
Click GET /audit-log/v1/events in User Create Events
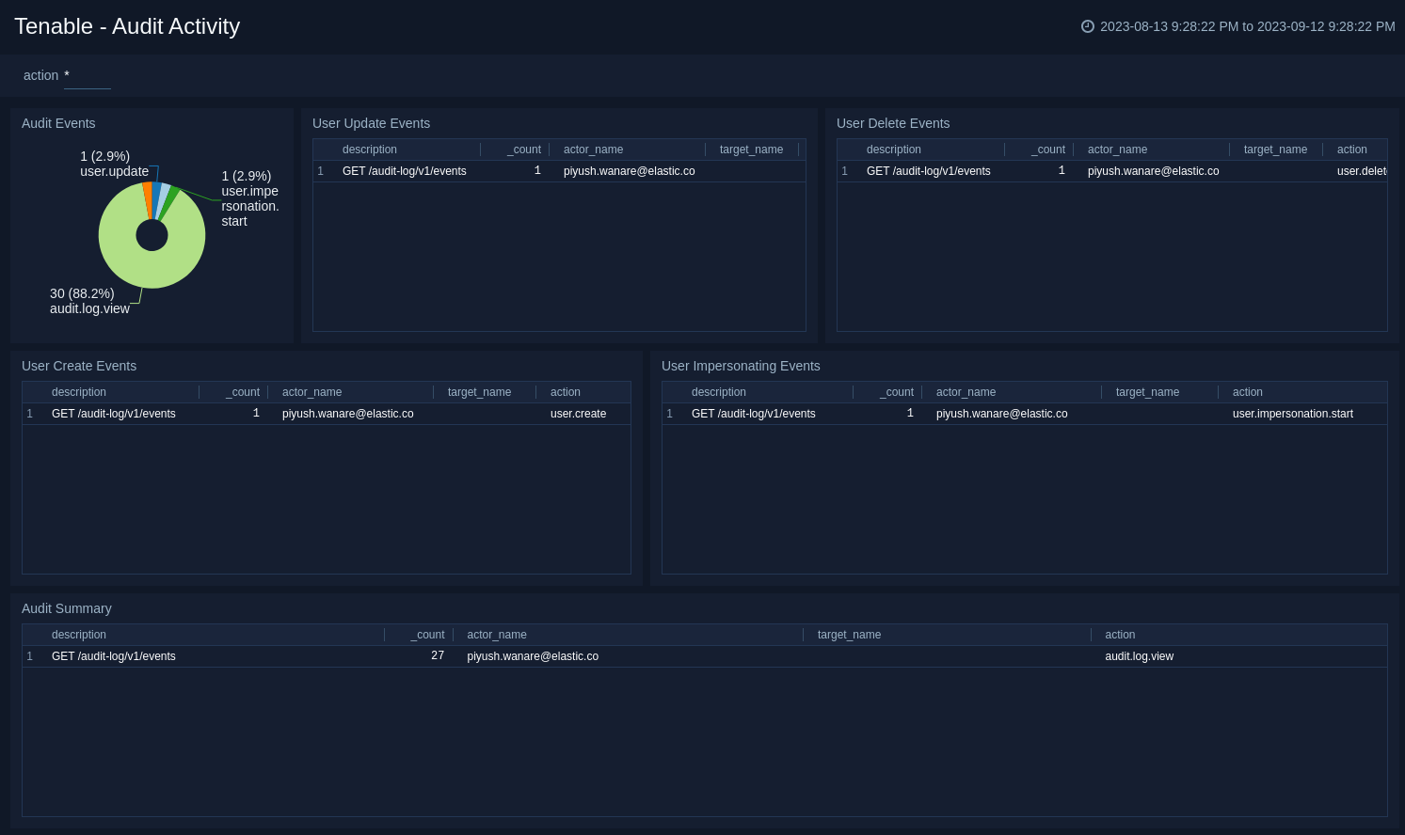(114, 414)
